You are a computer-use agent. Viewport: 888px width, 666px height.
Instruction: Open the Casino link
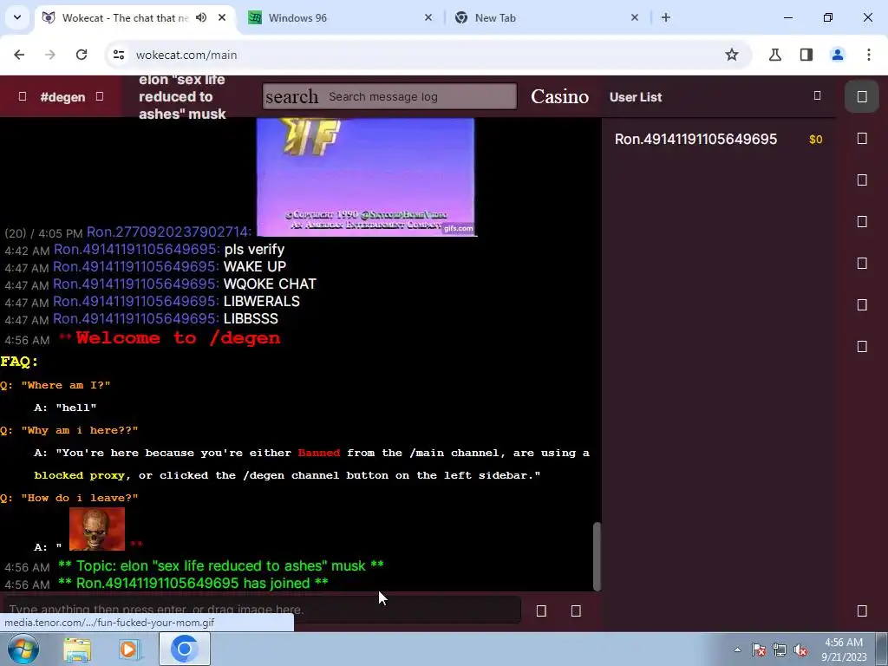559,97
